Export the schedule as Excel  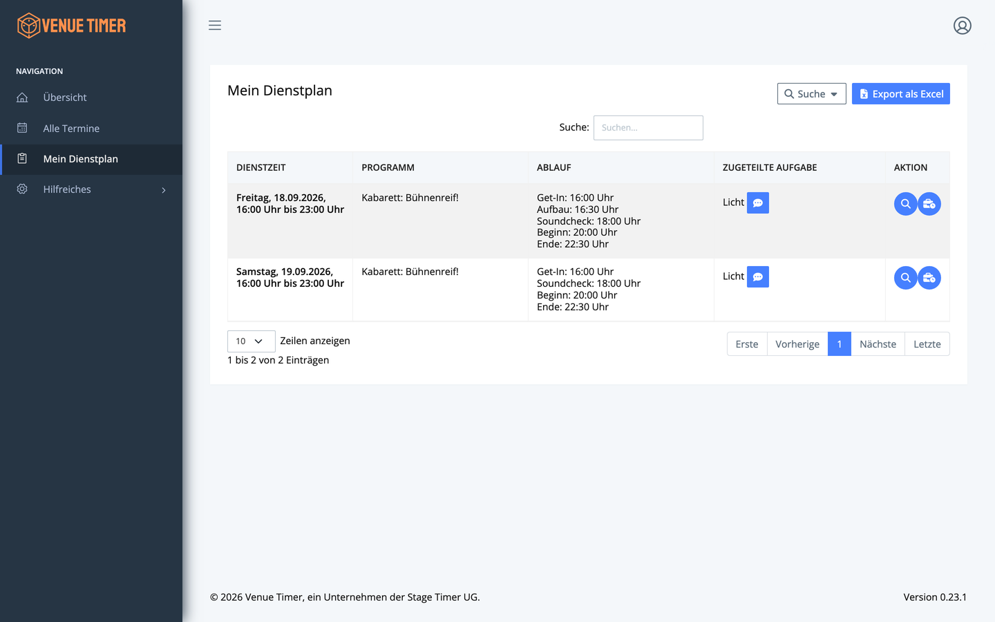(900, 94)
